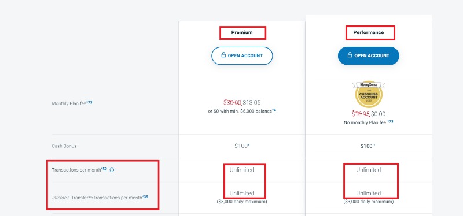
Task: Open a Performance account
Action: (x=369, y=55)
